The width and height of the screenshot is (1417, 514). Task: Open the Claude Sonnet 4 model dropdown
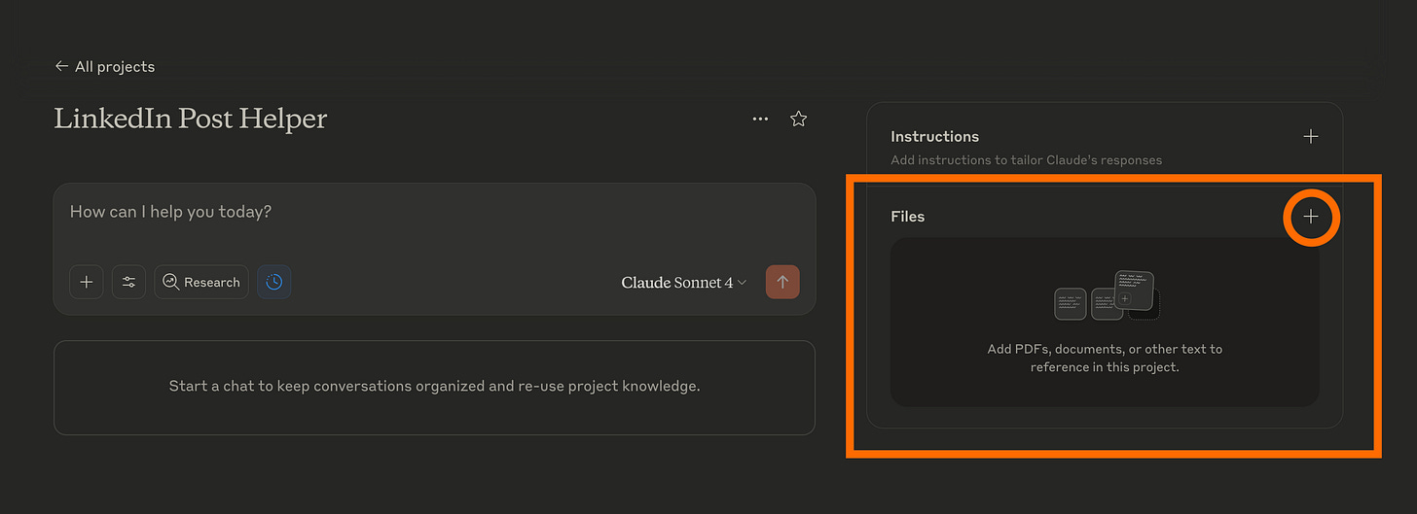684,283
